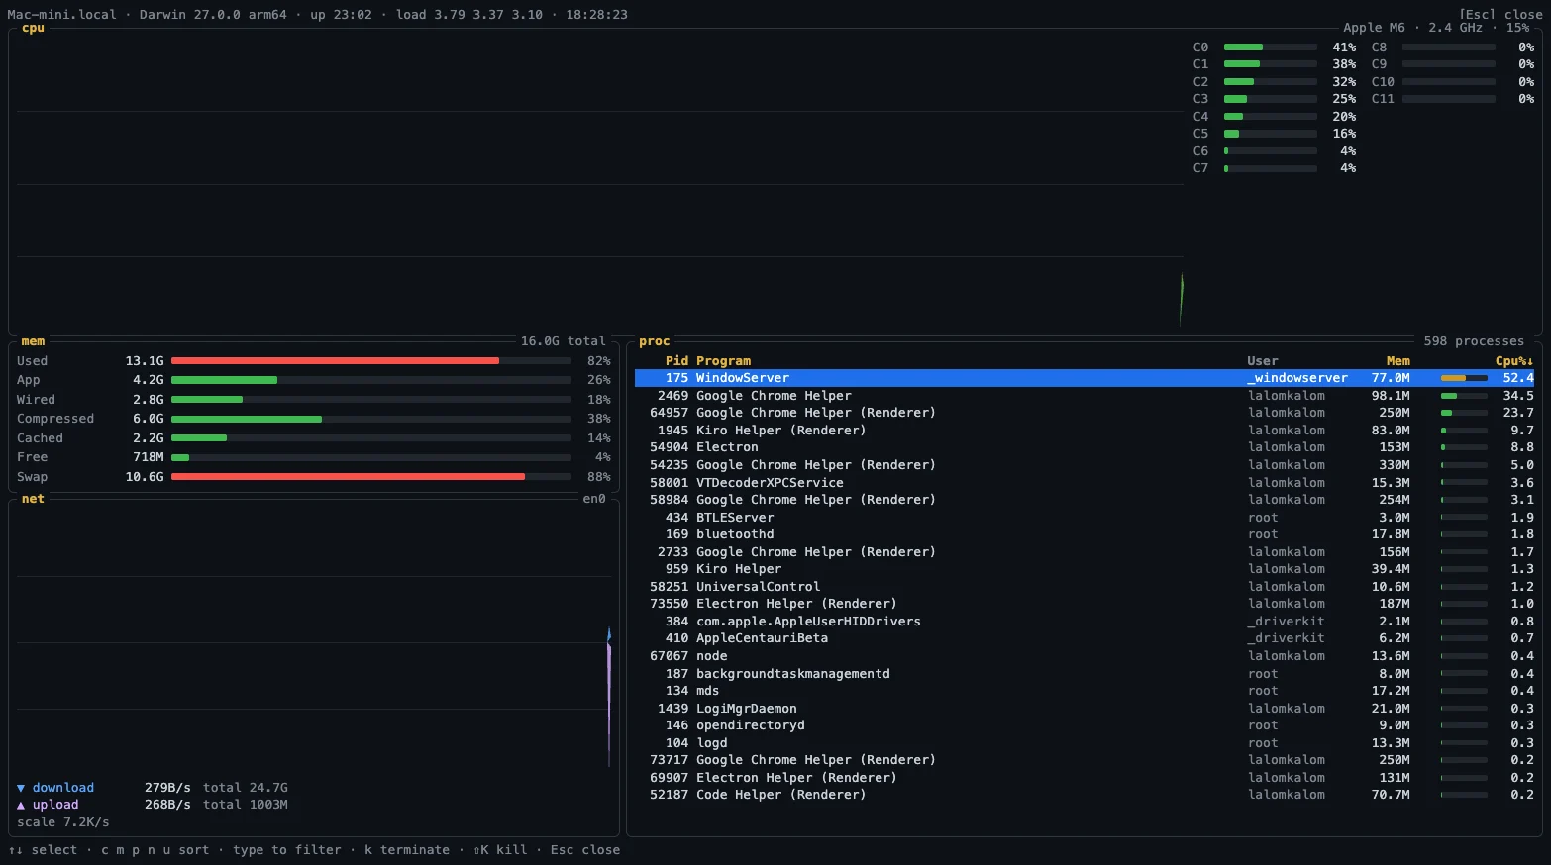This screenshot has height=865, width=1551.
Task: Click the C0 core usage bar
Action: [x=1271, y=48]
